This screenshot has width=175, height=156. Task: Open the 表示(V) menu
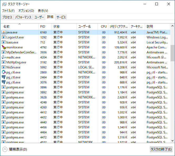[43, 11]
